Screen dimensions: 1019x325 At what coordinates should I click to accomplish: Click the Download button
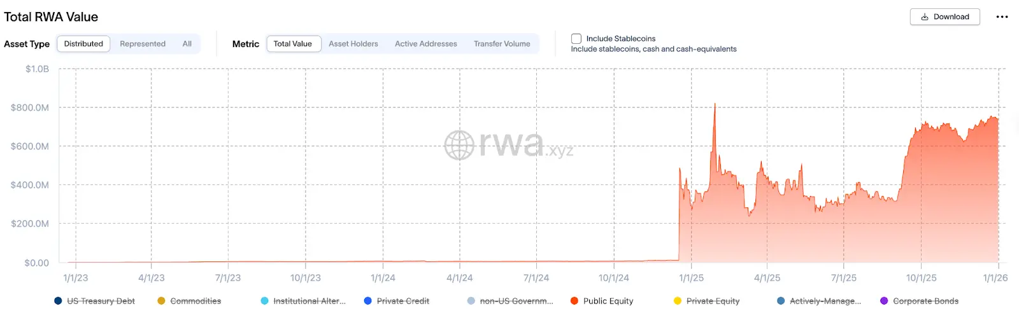[x=944, y=17]
